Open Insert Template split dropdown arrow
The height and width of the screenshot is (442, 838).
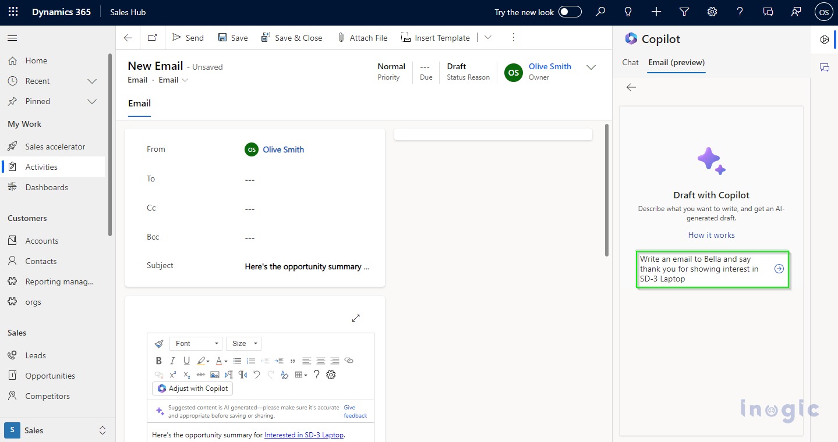[488, 38]
